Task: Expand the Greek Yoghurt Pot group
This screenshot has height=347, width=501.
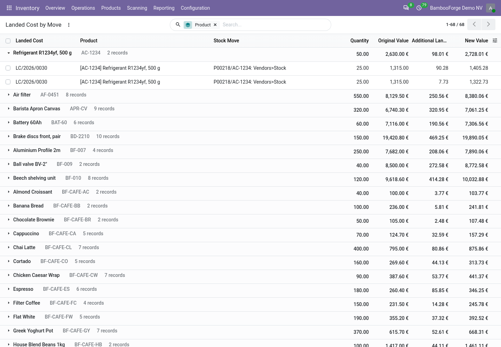Action: 9,331
